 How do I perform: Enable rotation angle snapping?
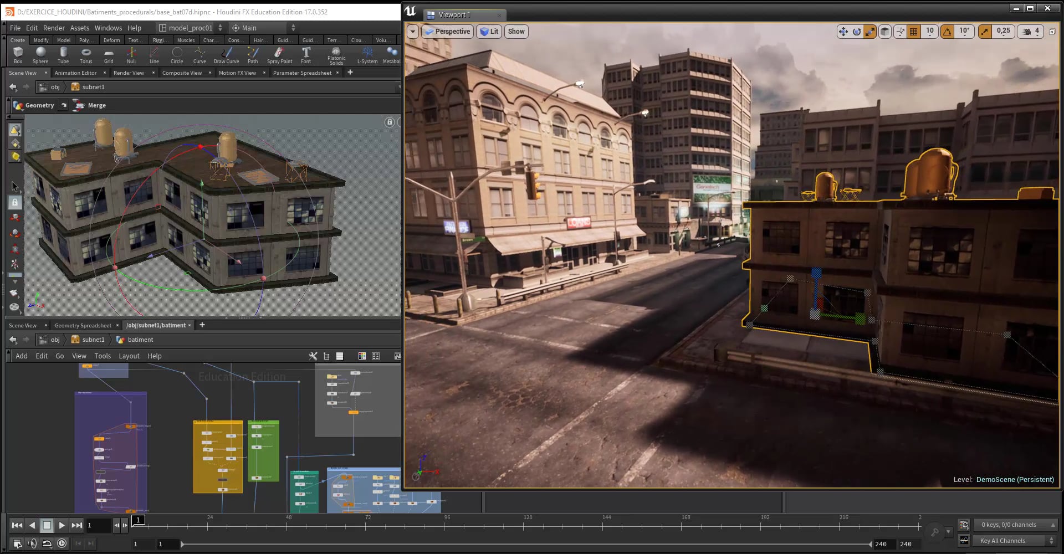[947, 32]
